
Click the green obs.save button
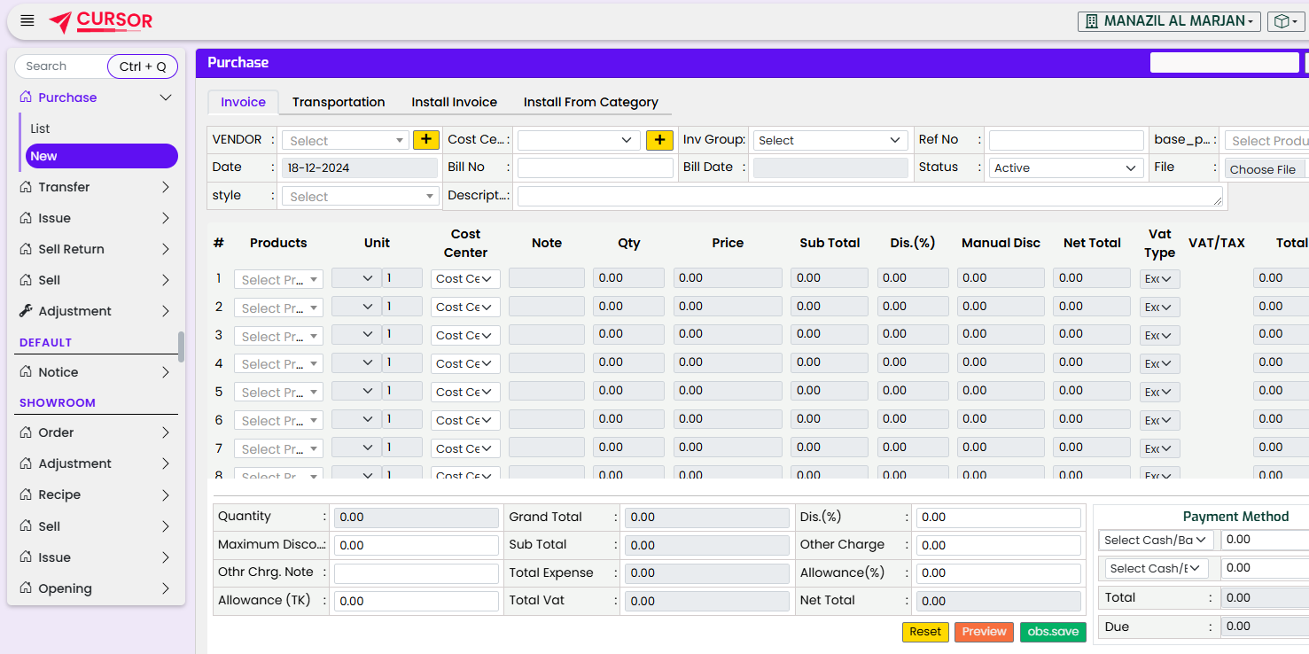pyautogui.click(x=1053, y=632)
